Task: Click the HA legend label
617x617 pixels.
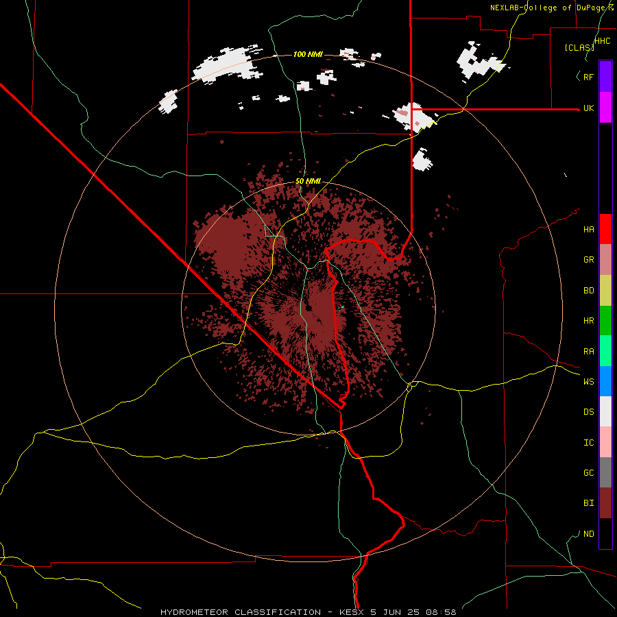Action: [588, 229]
